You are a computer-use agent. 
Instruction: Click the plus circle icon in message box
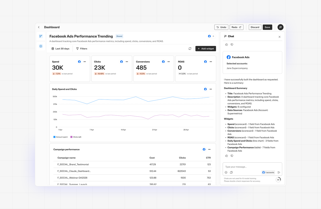tap(226, 172)
